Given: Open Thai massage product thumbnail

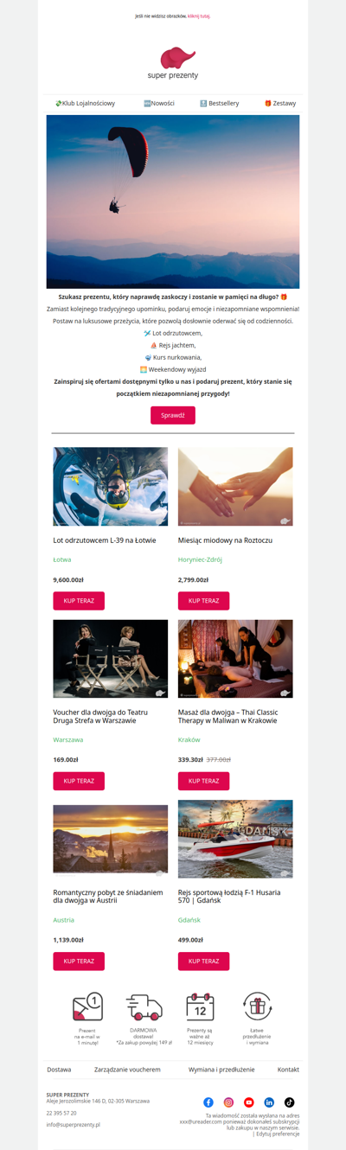Looking at the screenshot, I should tap(235, 659).
